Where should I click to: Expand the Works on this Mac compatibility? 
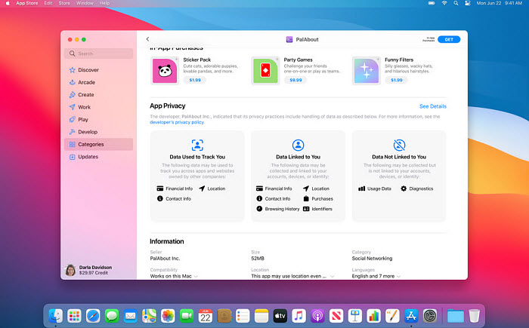pyautogui.click(x=174, y=276)
